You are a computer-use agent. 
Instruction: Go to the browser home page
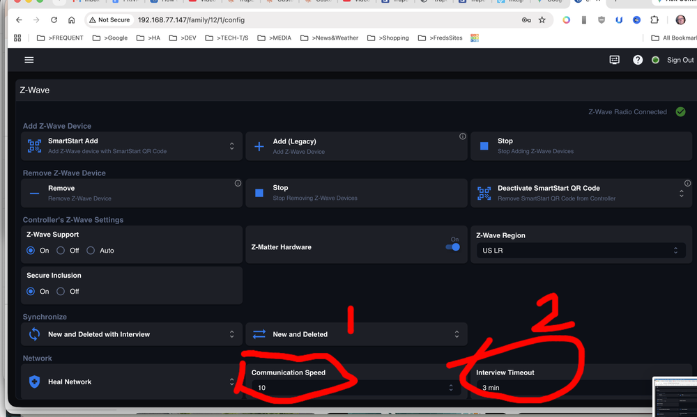tap(72, 20)
